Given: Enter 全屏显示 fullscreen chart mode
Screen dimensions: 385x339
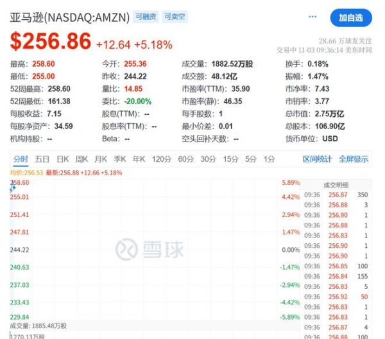Looking at the screenshot, I should point(354,159).
